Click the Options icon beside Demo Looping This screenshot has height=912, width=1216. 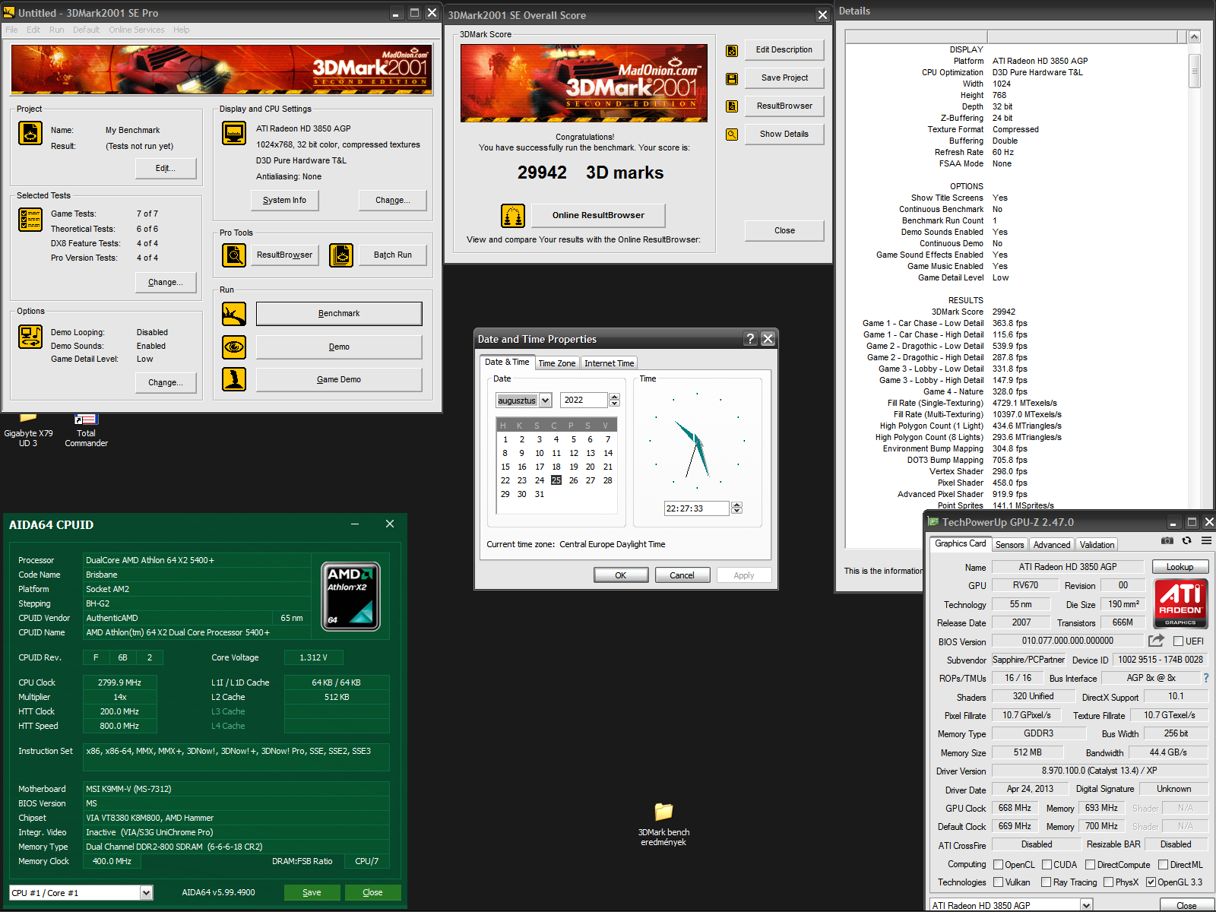(30, 337)
